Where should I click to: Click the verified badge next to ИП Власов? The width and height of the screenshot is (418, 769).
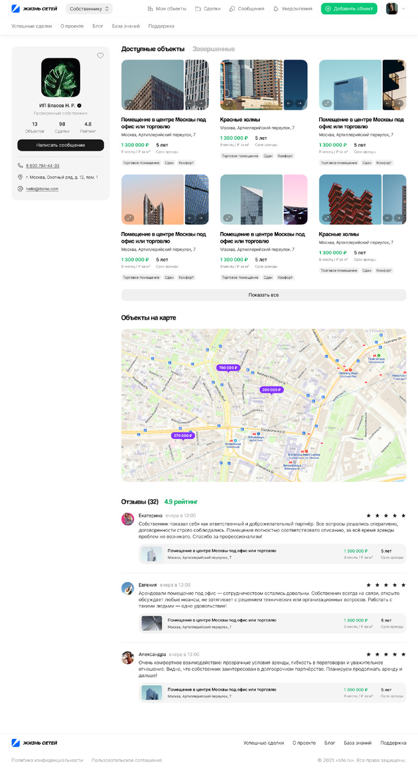[79, 105]
